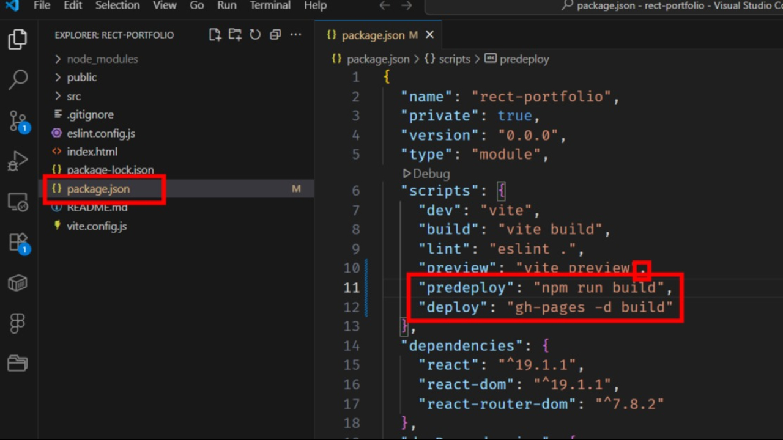This screenshot has height=440, width=783.
Task: Select the package.json editor tab
Action: (x=379, y=35)
